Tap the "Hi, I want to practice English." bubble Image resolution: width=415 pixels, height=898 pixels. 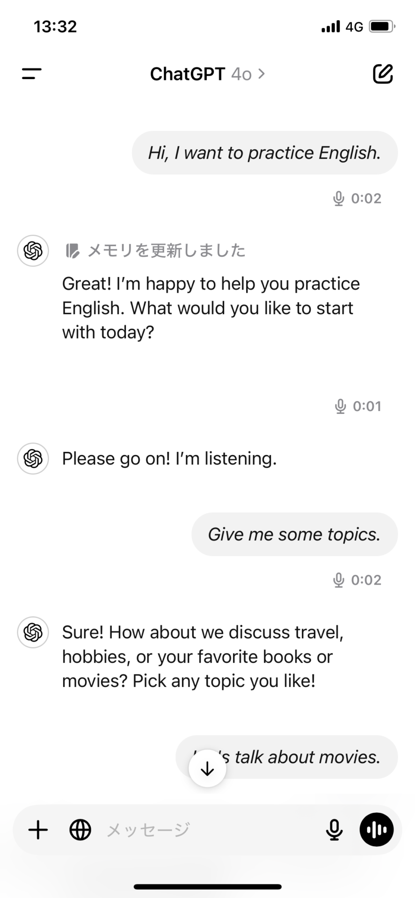click(264, 153)
